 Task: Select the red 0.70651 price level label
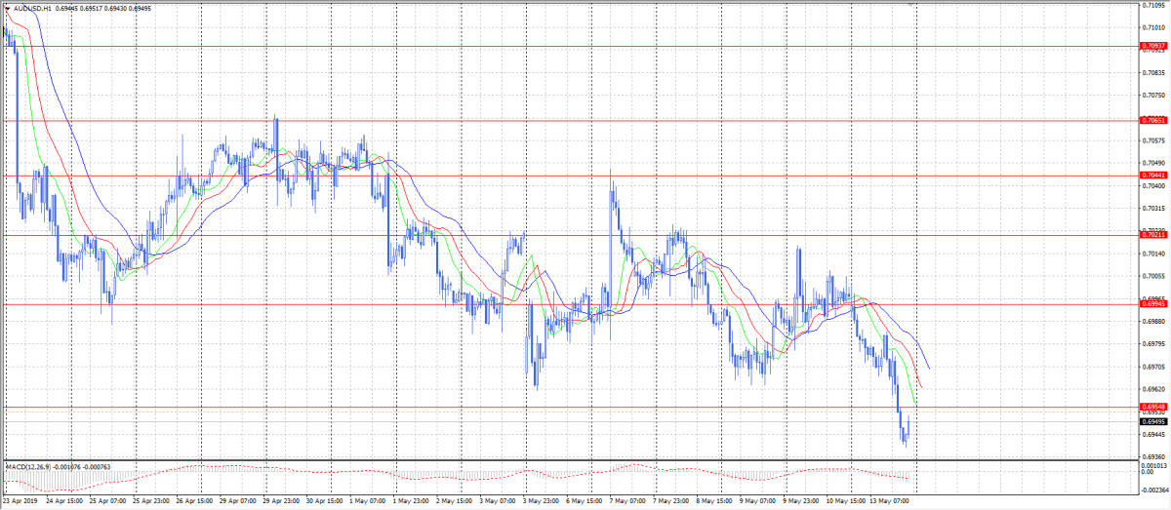[x=1153, y=120]
